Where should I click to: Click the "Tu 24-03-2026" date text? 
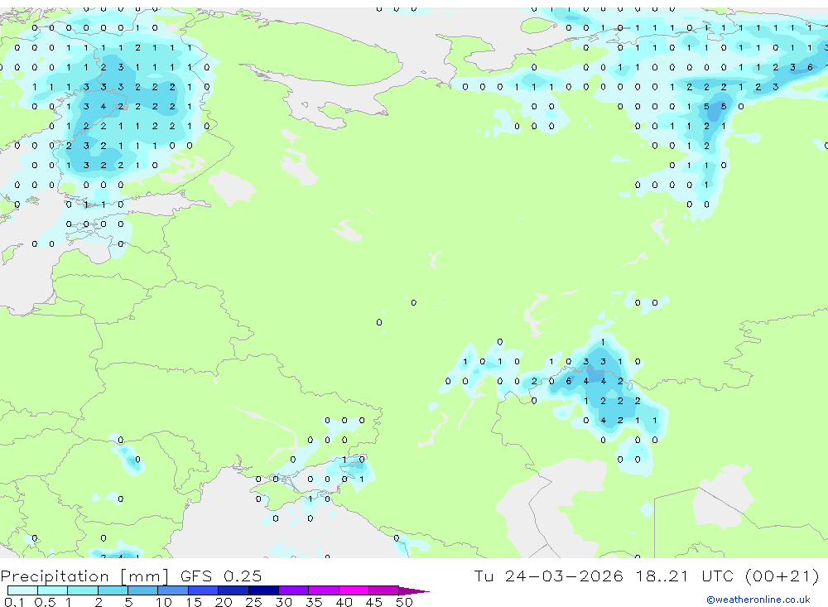(548, 576)
